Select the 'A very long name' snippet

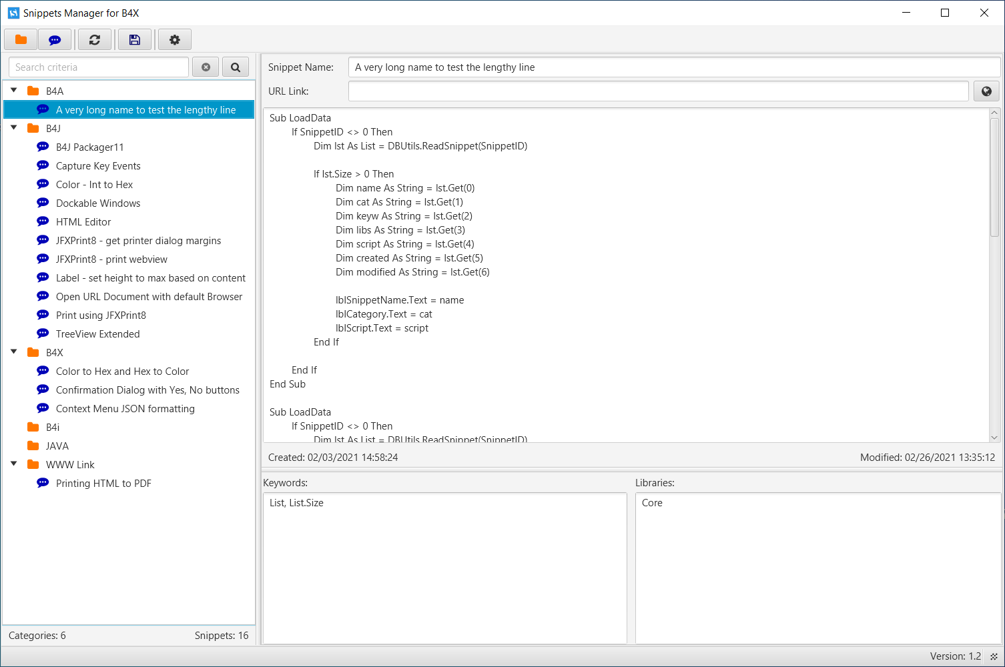(x=129, y=109)
